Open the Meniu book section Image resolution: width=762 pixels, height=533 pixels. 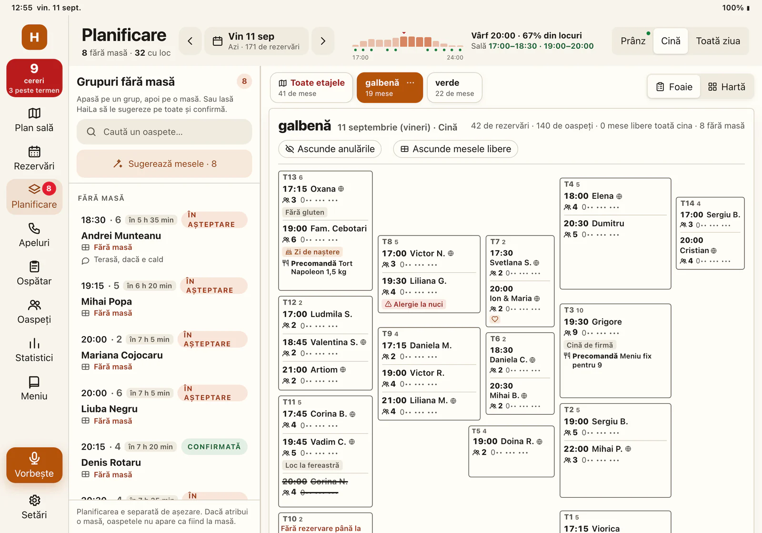34,389
